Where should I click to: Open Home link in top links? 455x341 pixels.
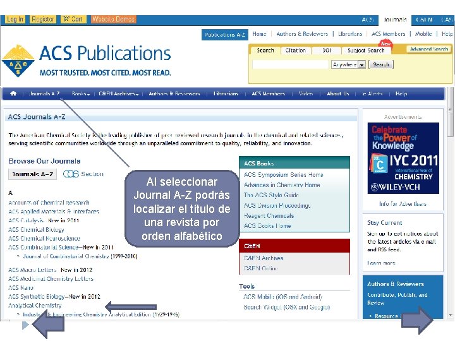click(x=259, y=34)
